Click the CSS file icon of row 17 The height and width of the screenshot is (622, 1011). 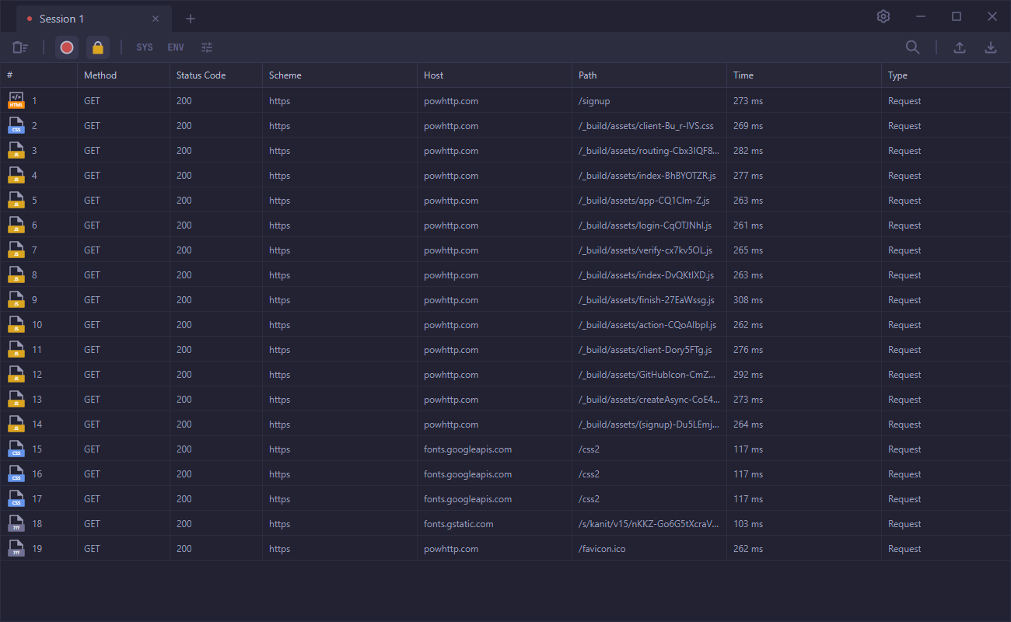point(16,498)
